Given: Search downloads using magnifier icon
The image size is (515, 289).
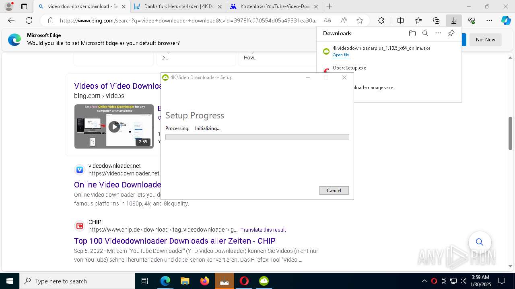Looking at the screenshot, I should 425,33.
